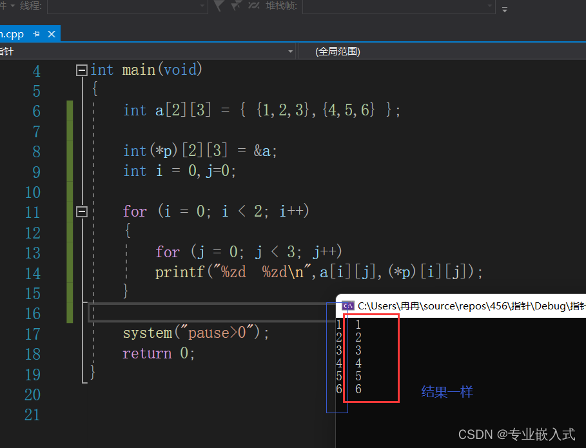This screenshot has width=586, height=448.
Task: Click console output row '6 6'
Action: pos(348,389)
